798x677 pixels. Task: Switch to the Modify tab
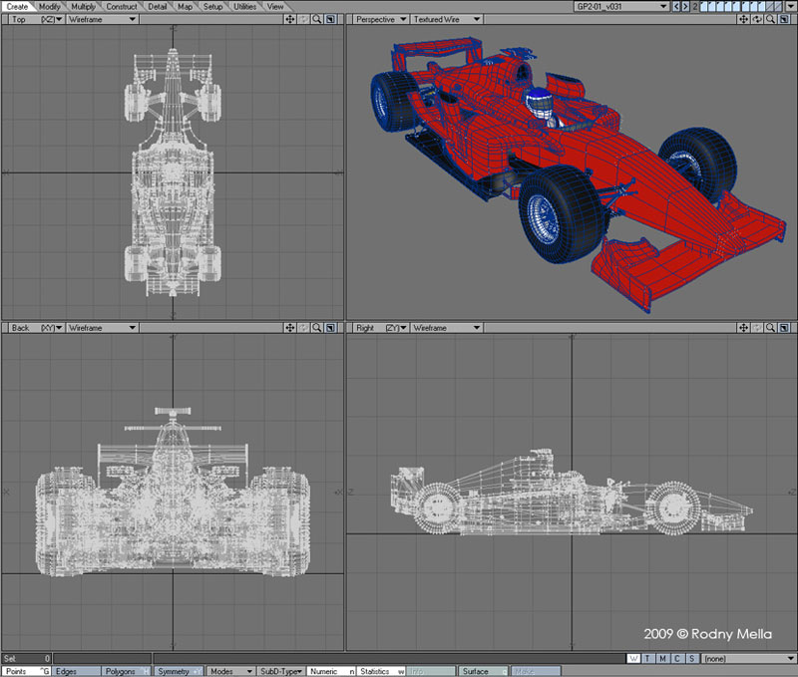pyautogui.click(x=50, y=6)
